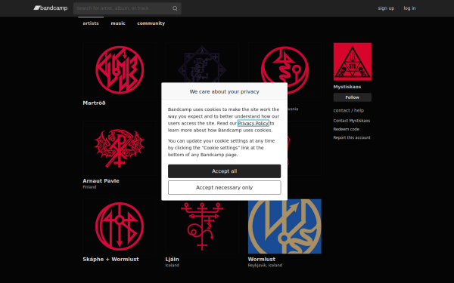Click the Finland location text
Screen dimensions: 454x283
pyautogui.click(x=89, y=187)
